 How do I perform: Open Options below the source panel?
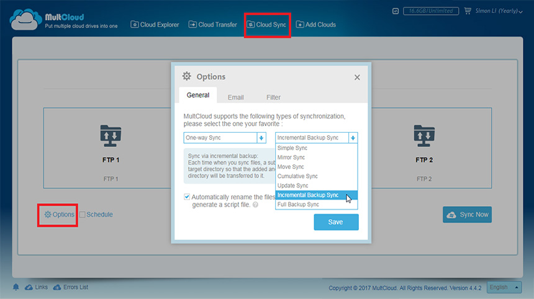coord(59,215)
